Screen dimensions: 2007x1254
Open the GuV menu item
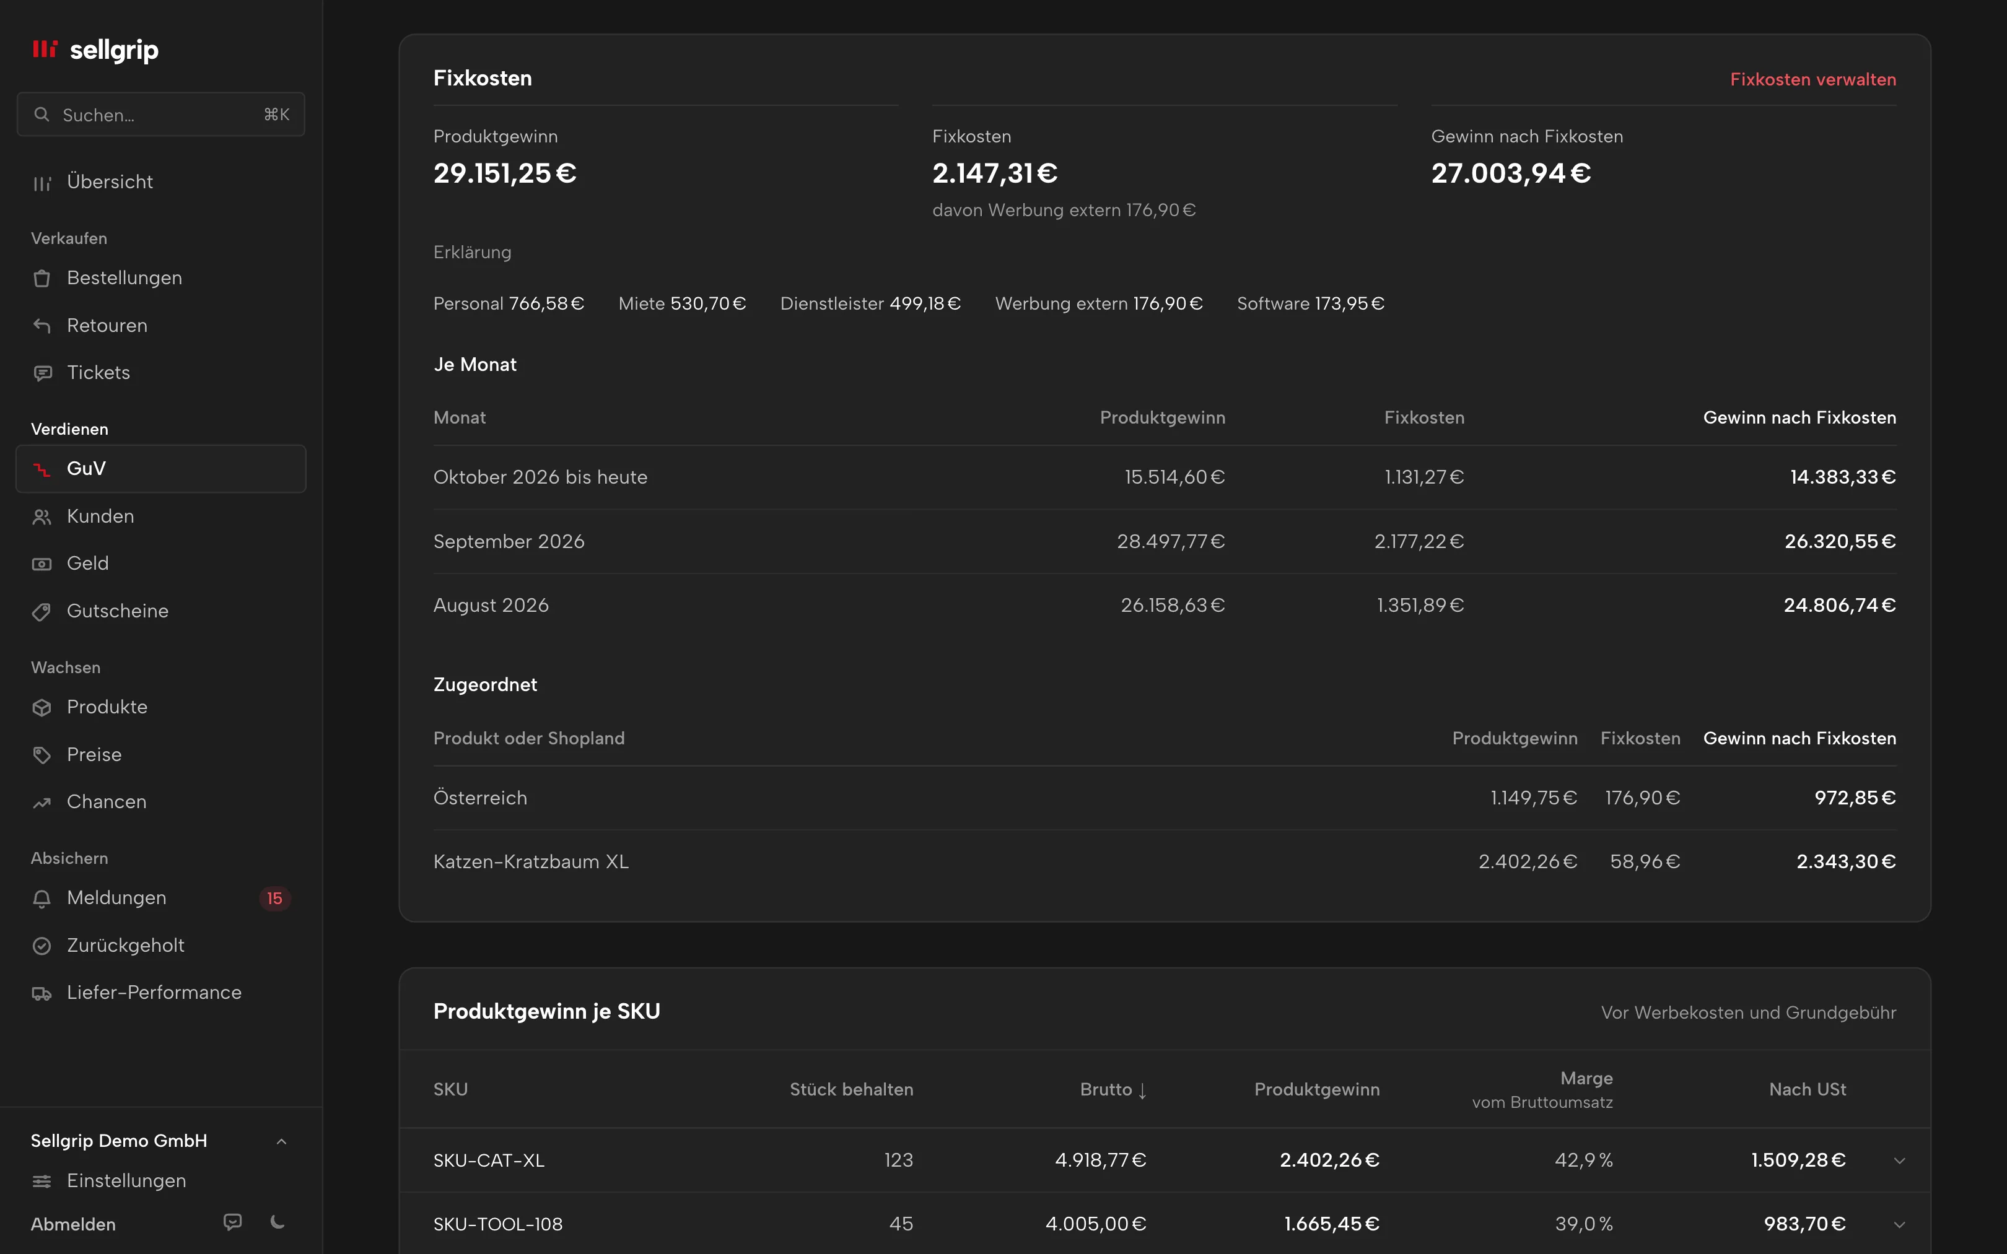[161, 469]
